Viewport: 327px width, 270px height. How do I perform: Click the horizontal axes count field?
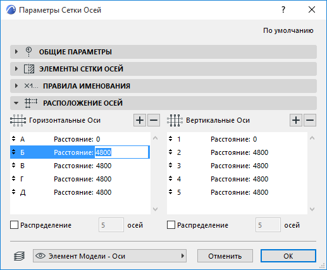111,225
